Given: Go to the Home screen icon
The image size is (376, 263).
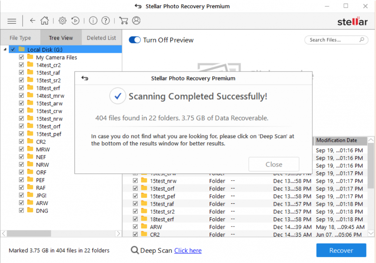Looking at the screenshot, I should (x=44, y=21).
